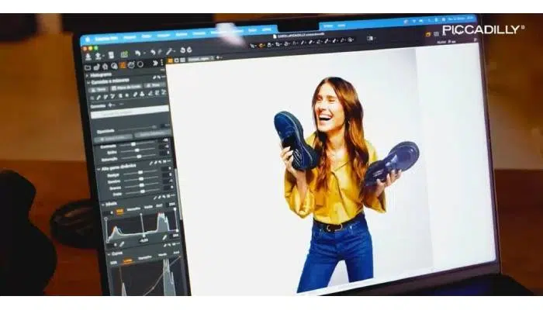Click the Undo arrow in the toolbar
Screen dimensions: 543x310
(x=137, y=53)
